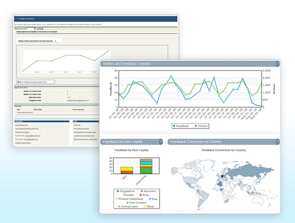Click the No Records were found row
Image resolution: width=295 pixels, height=223 pixels.
point(25,113)
